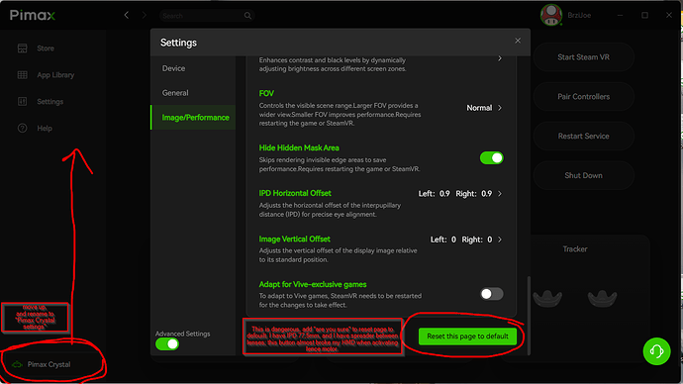Click the settings panel scrollbar
Screen dimensions: 683x384
[529, 315]
